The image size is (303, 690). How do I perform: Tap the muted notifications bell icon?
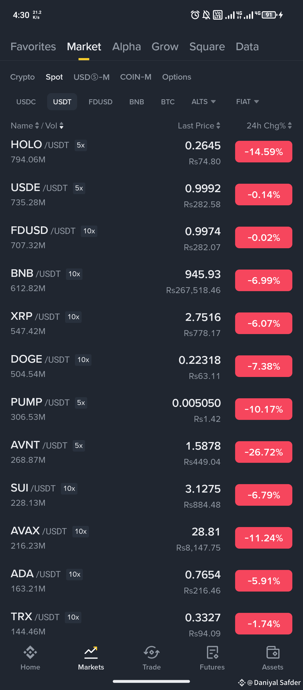click(206, 15)
